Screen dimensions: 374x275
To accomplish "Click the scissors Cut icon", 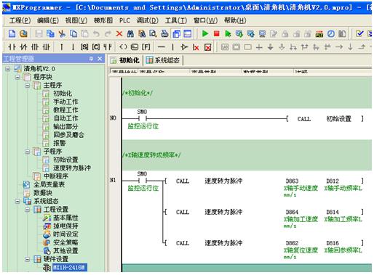I will 62,33.
